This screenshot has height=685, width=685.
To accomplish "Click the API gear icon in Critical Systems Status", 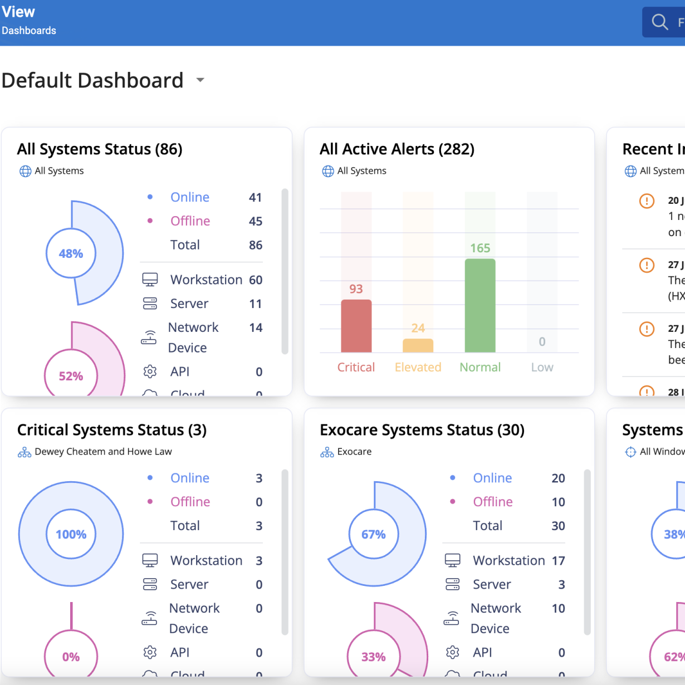I will (x=150, y=652).
